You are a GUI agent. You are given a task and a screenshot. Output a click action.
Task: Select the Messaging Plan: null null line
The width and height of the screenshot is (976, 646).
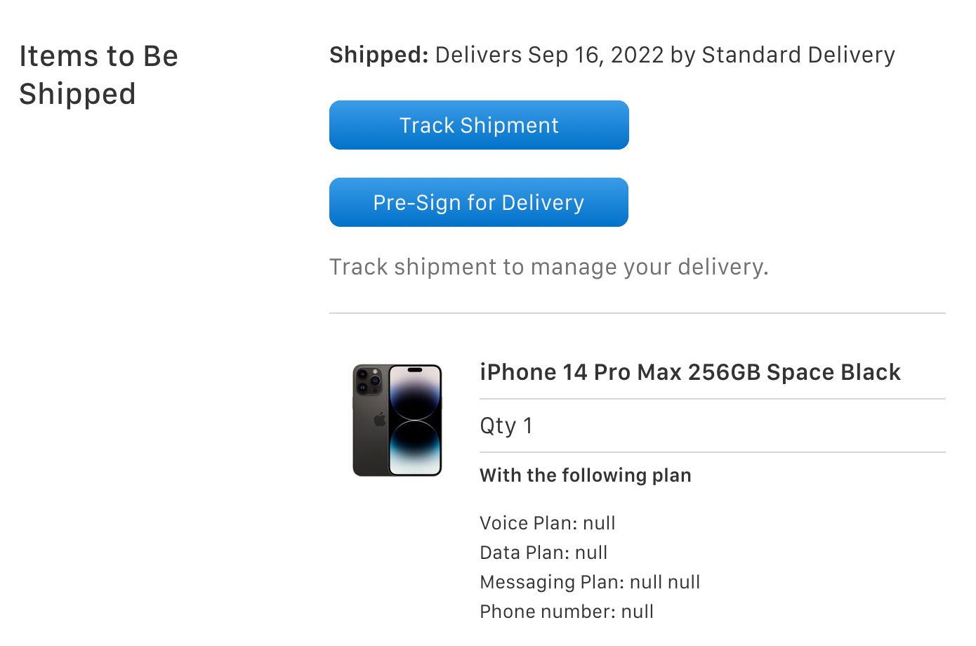pyautogui.click(x=590, y=582)
